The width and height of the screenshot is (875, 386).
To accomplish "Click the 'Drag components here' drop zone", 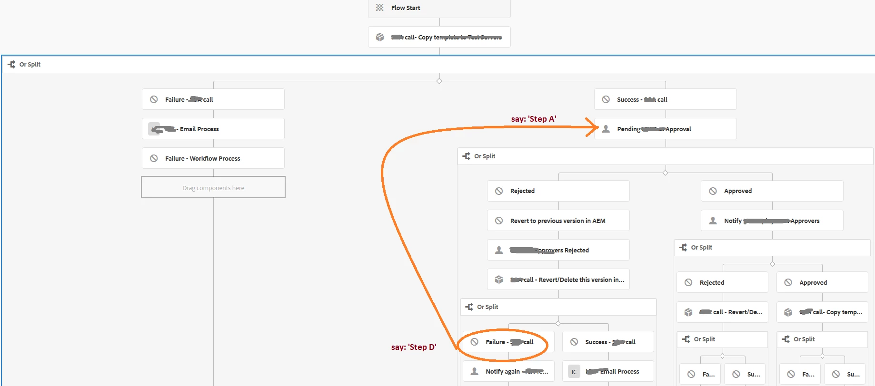I will [x=213, y=187].
